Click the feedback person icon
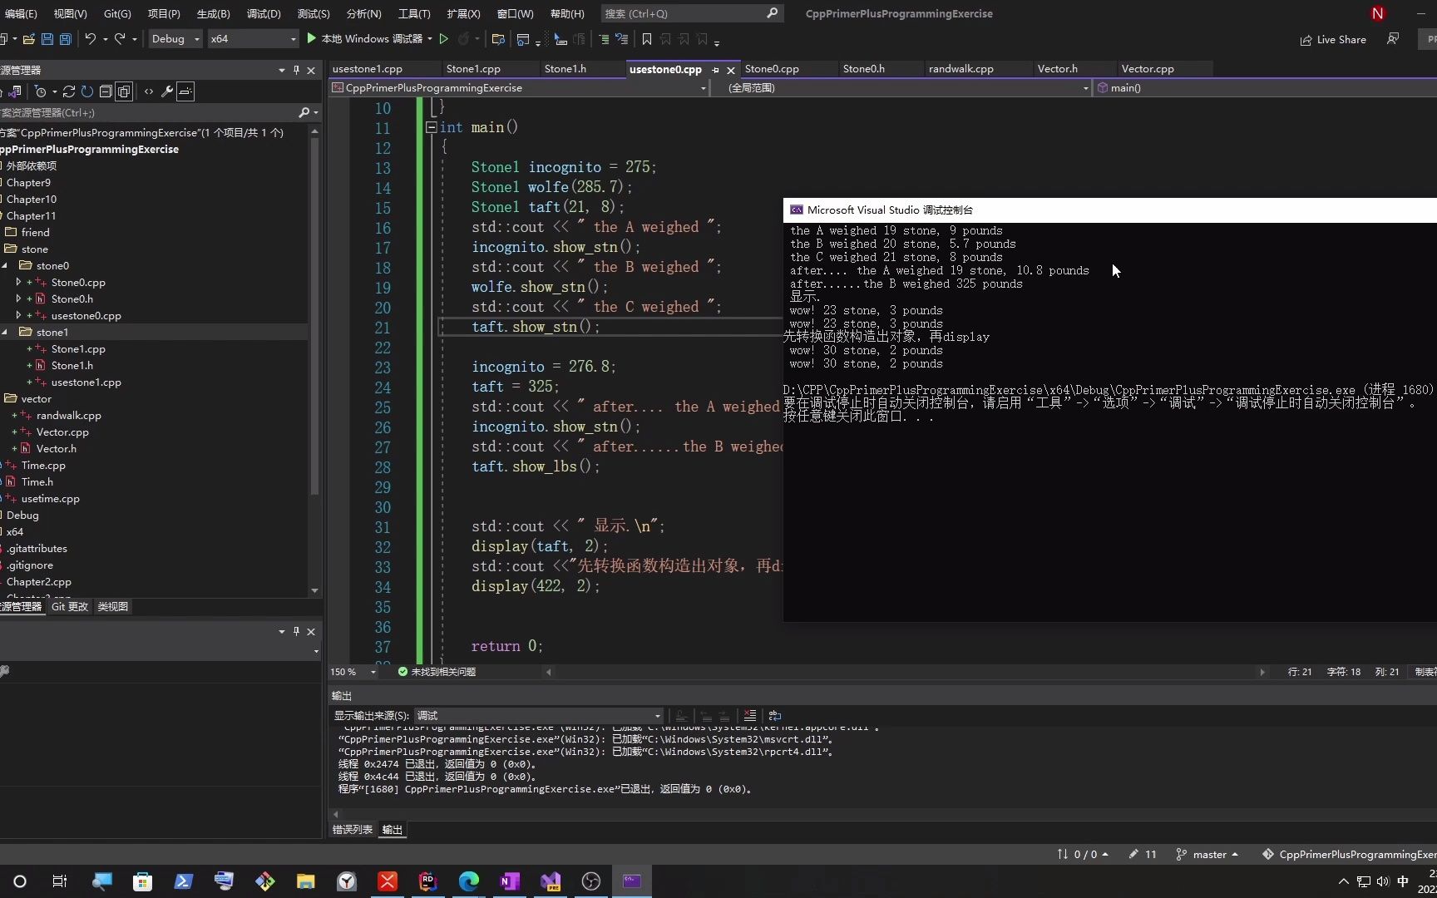Viewport: 1437px width, 898px height. click(x=1393, y=39)
